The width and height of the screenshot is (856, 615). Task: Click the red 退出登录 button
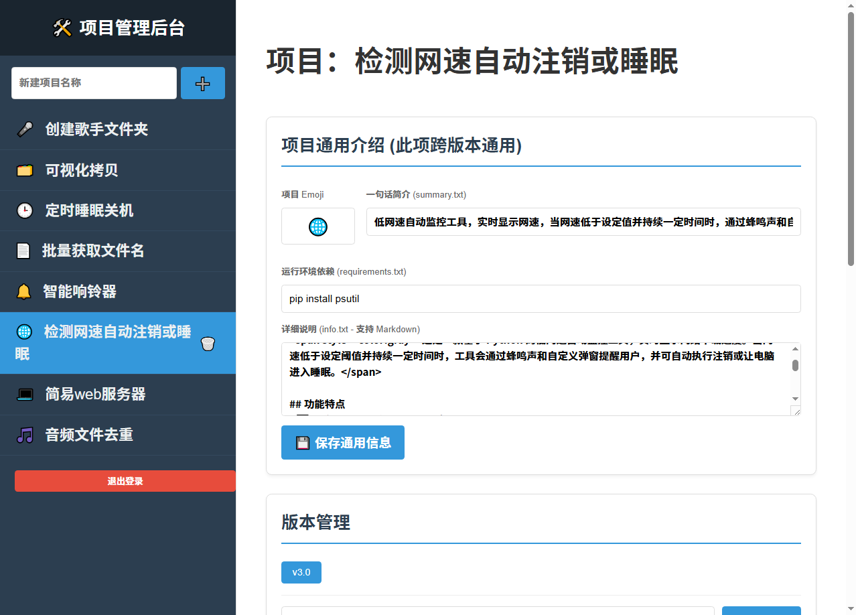click(125, 481)
